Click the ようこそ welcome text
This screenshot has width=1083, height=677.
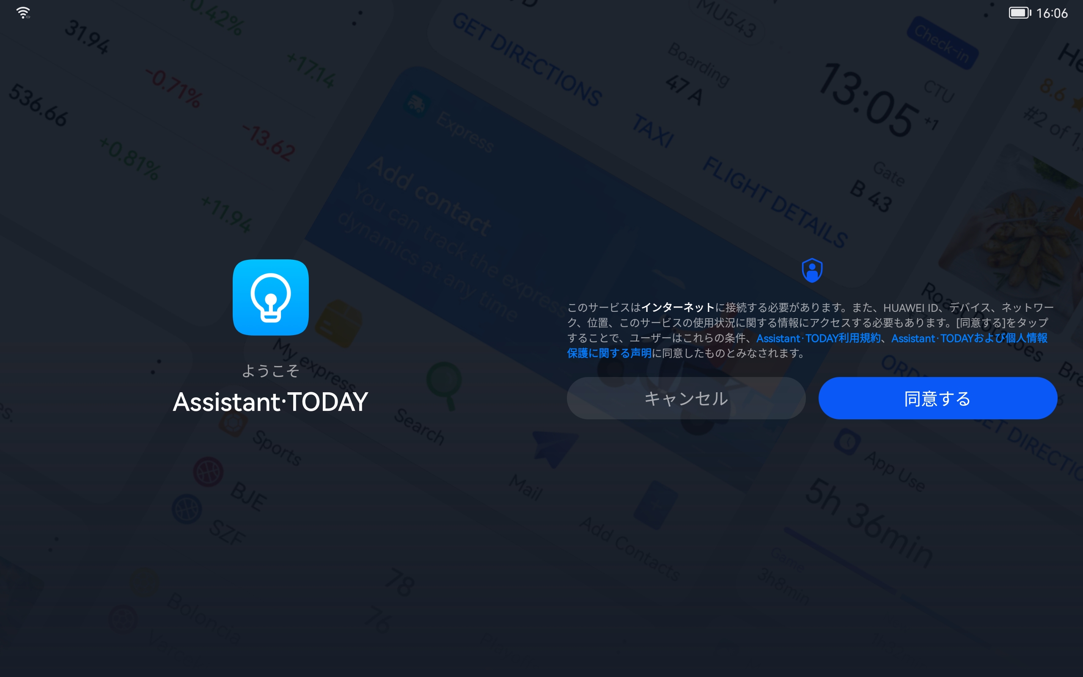pyautogui.click(x=270, y=371)
